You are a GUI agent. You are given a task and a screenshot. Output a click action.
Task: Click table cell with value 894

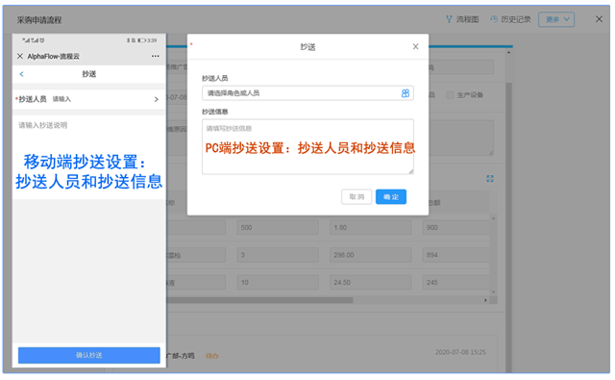(456, 255)
